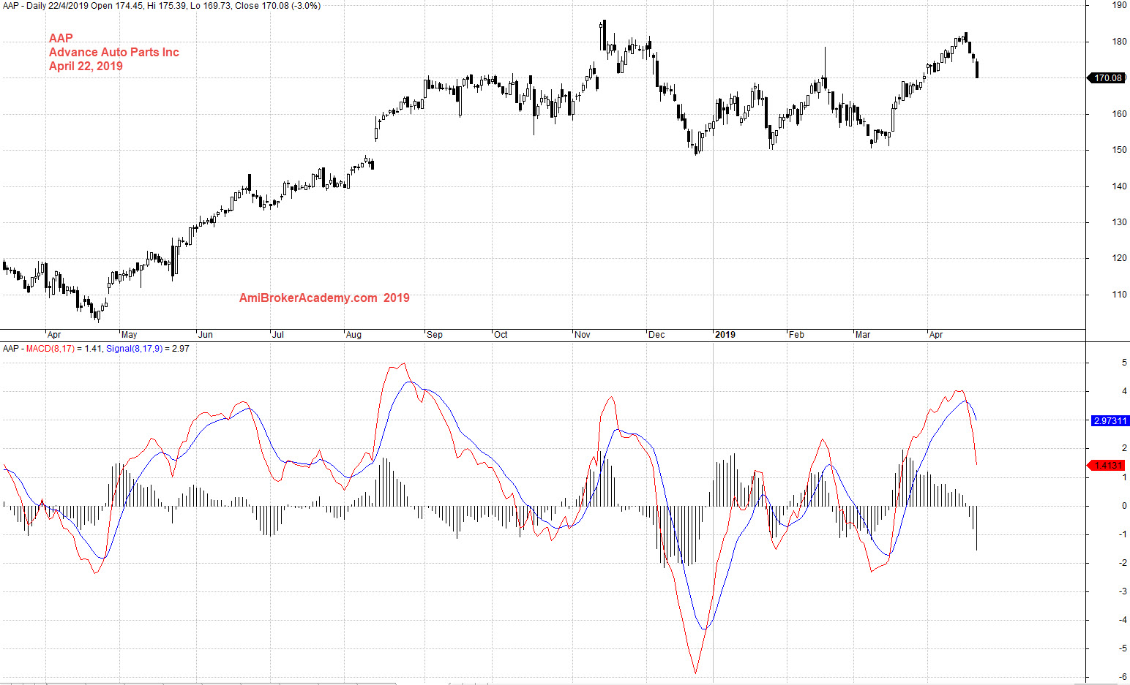Click the 4 level on MACD axis
Viewport: 1130px width, 685px height.
coord(1124,391)
